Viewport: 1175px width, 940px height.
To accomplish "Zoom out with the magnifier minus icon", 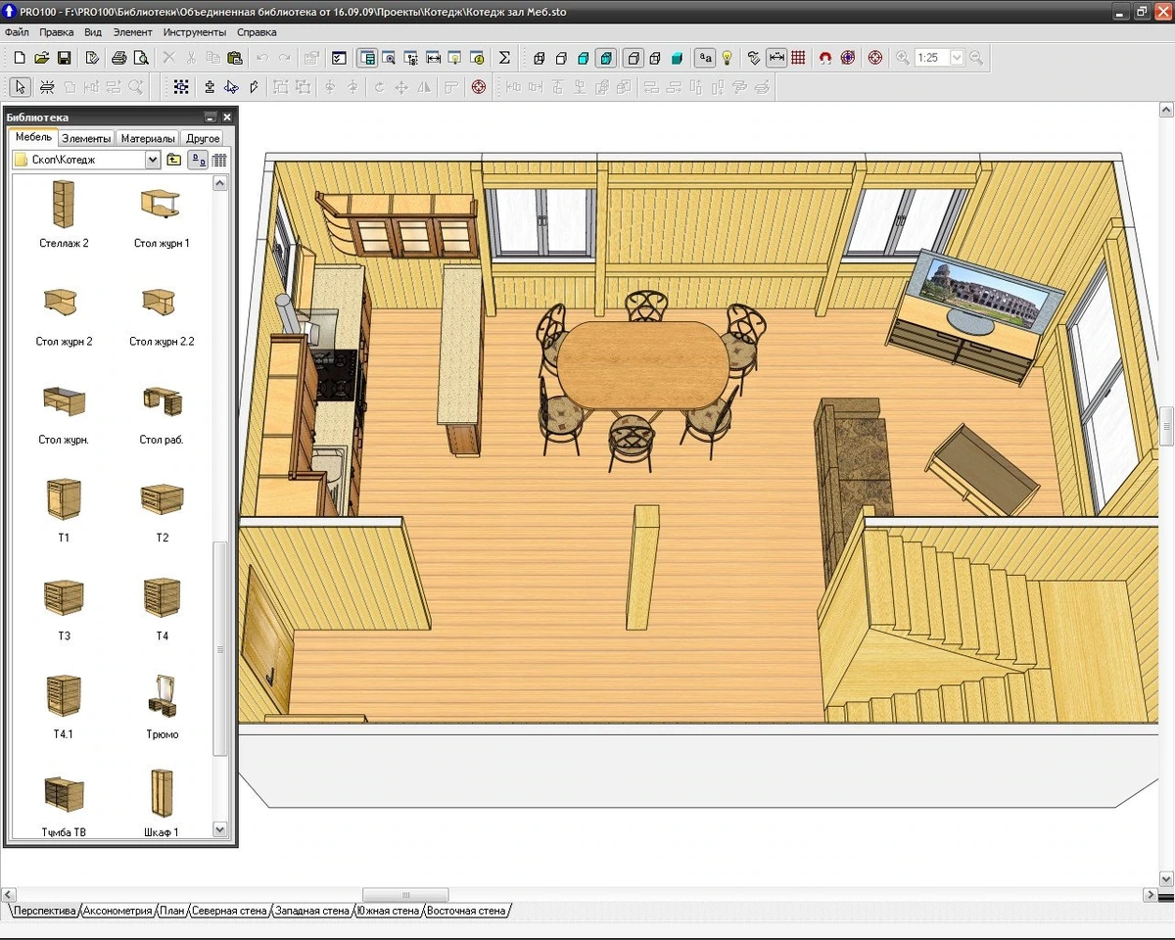I will pos(976,58).
